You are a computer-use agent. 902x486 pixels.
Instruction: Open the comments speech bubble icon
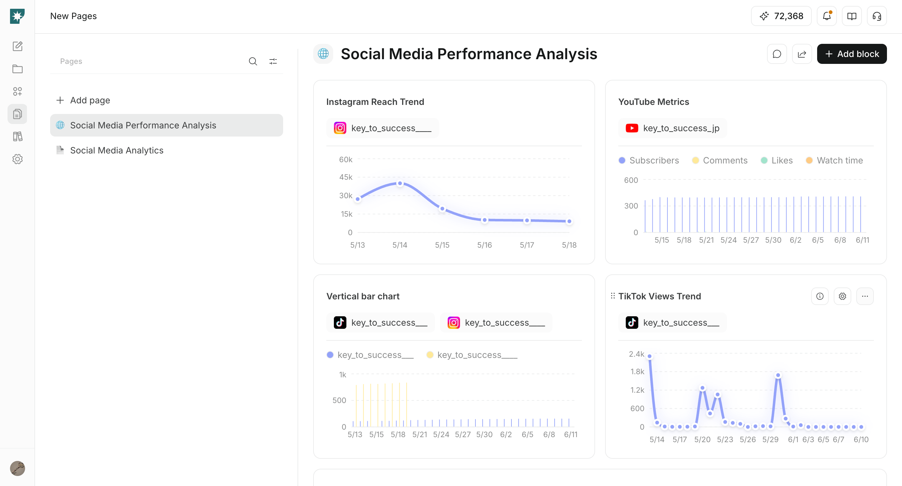777,54
